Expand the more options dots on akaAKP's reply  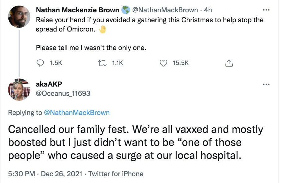tap(266, 84)
